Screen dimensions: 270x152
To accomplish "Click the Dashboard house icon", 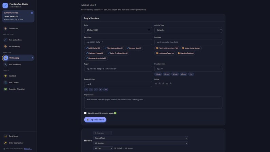I will [5, 29].
